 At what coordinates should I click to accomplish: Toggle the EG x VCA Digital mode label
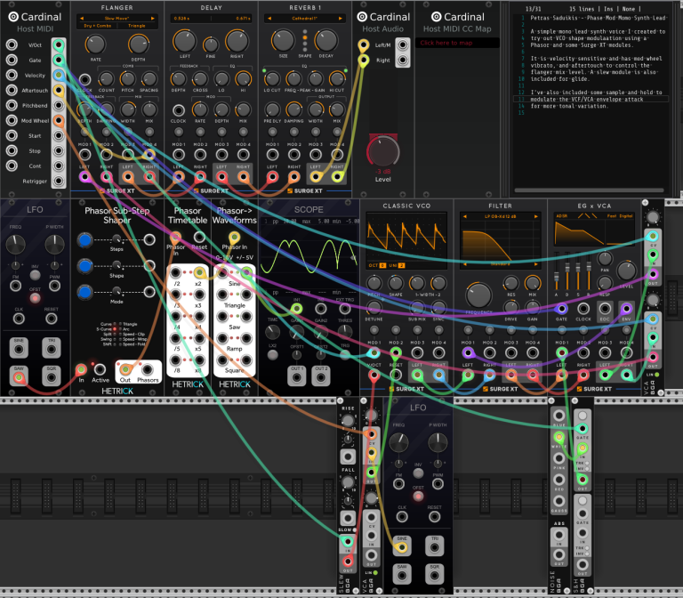pyautogui.click(x=626, y=216)
